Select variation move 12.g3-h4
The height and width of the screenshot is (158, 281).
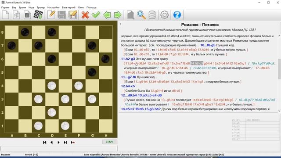point(157,91)
